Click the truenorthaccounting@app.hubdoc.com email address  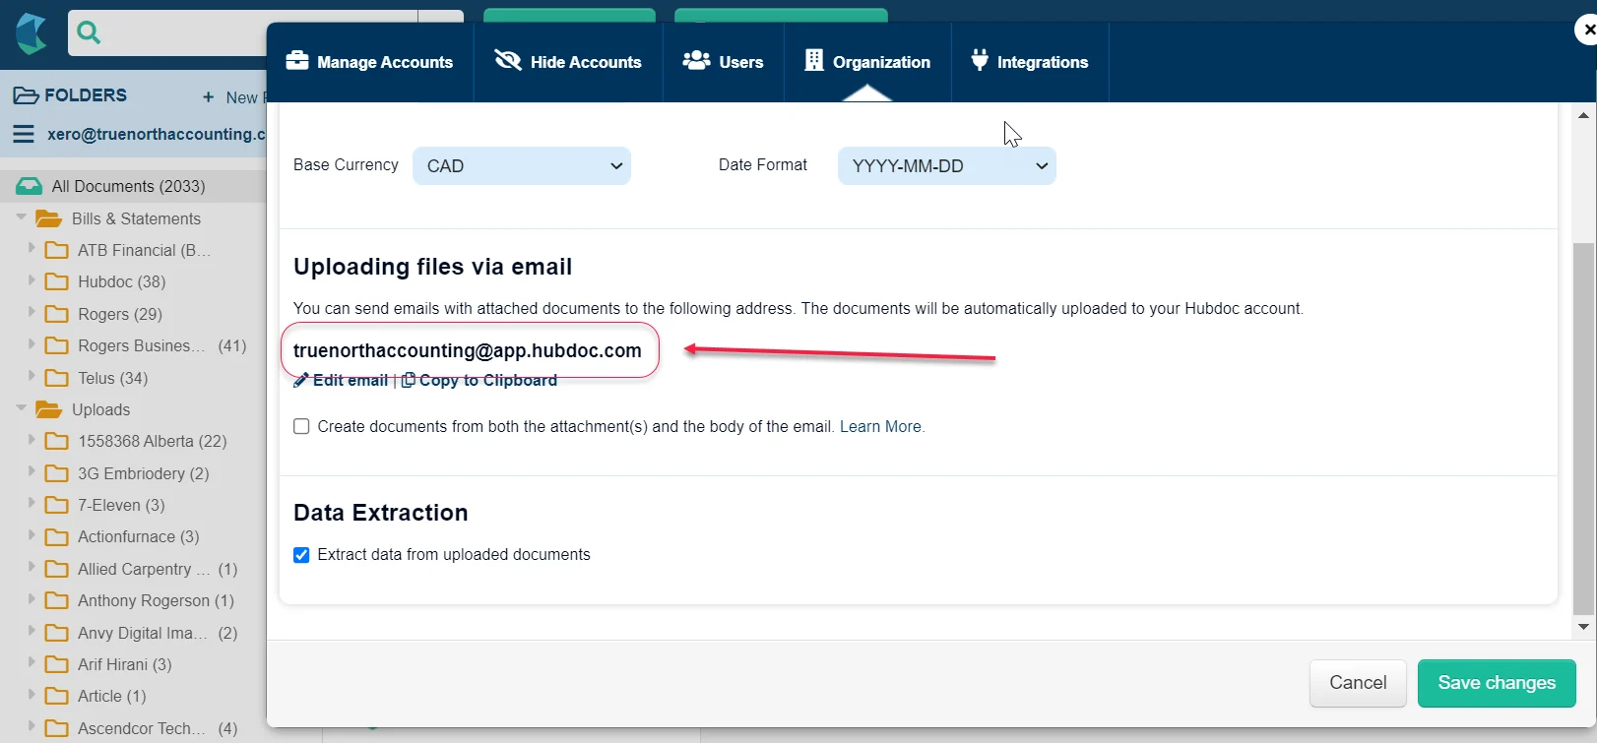click(x=468, y=350)
